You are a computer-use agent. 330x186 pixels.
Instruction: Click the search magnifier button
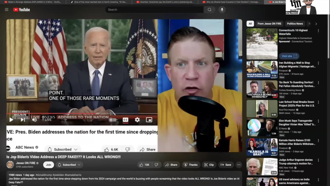(x=209, y=10)
